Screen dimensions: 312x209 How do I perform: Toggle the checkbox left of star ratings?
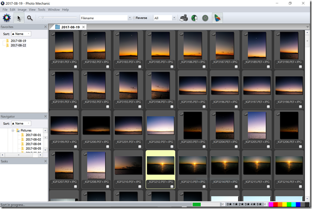[x=223, y=204]
